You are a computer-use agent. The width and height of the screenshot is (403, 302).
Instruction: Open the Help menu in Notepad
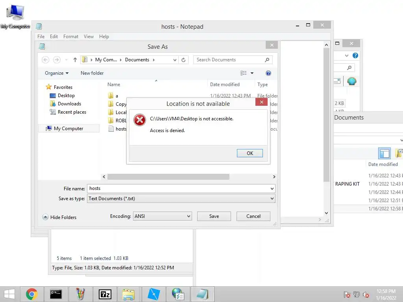point(104,37)
